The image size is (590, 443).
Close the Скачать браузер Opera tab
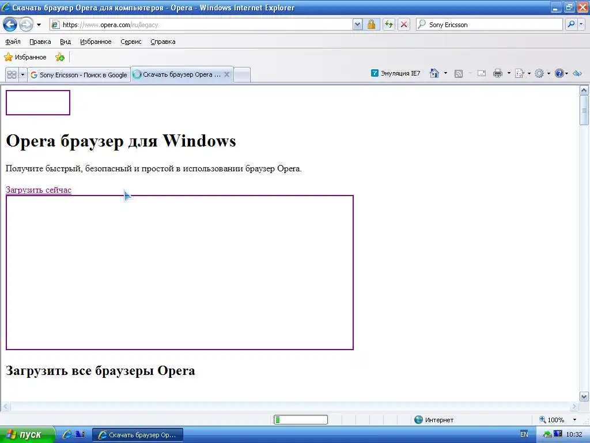227,74
